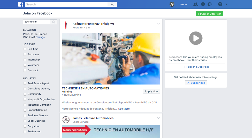Check Product/Service industry
Image resolution: width=252 pixels, height=138 pixels.
click(x=25, y=110)
